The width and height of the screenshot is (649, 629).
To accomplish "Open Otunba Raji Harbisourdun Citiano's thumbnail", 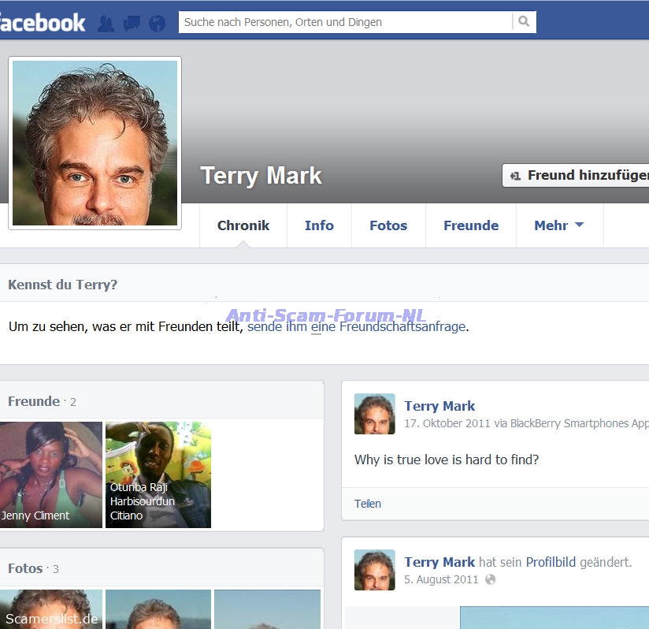I will pyautogui.click(x=158, y=475).
